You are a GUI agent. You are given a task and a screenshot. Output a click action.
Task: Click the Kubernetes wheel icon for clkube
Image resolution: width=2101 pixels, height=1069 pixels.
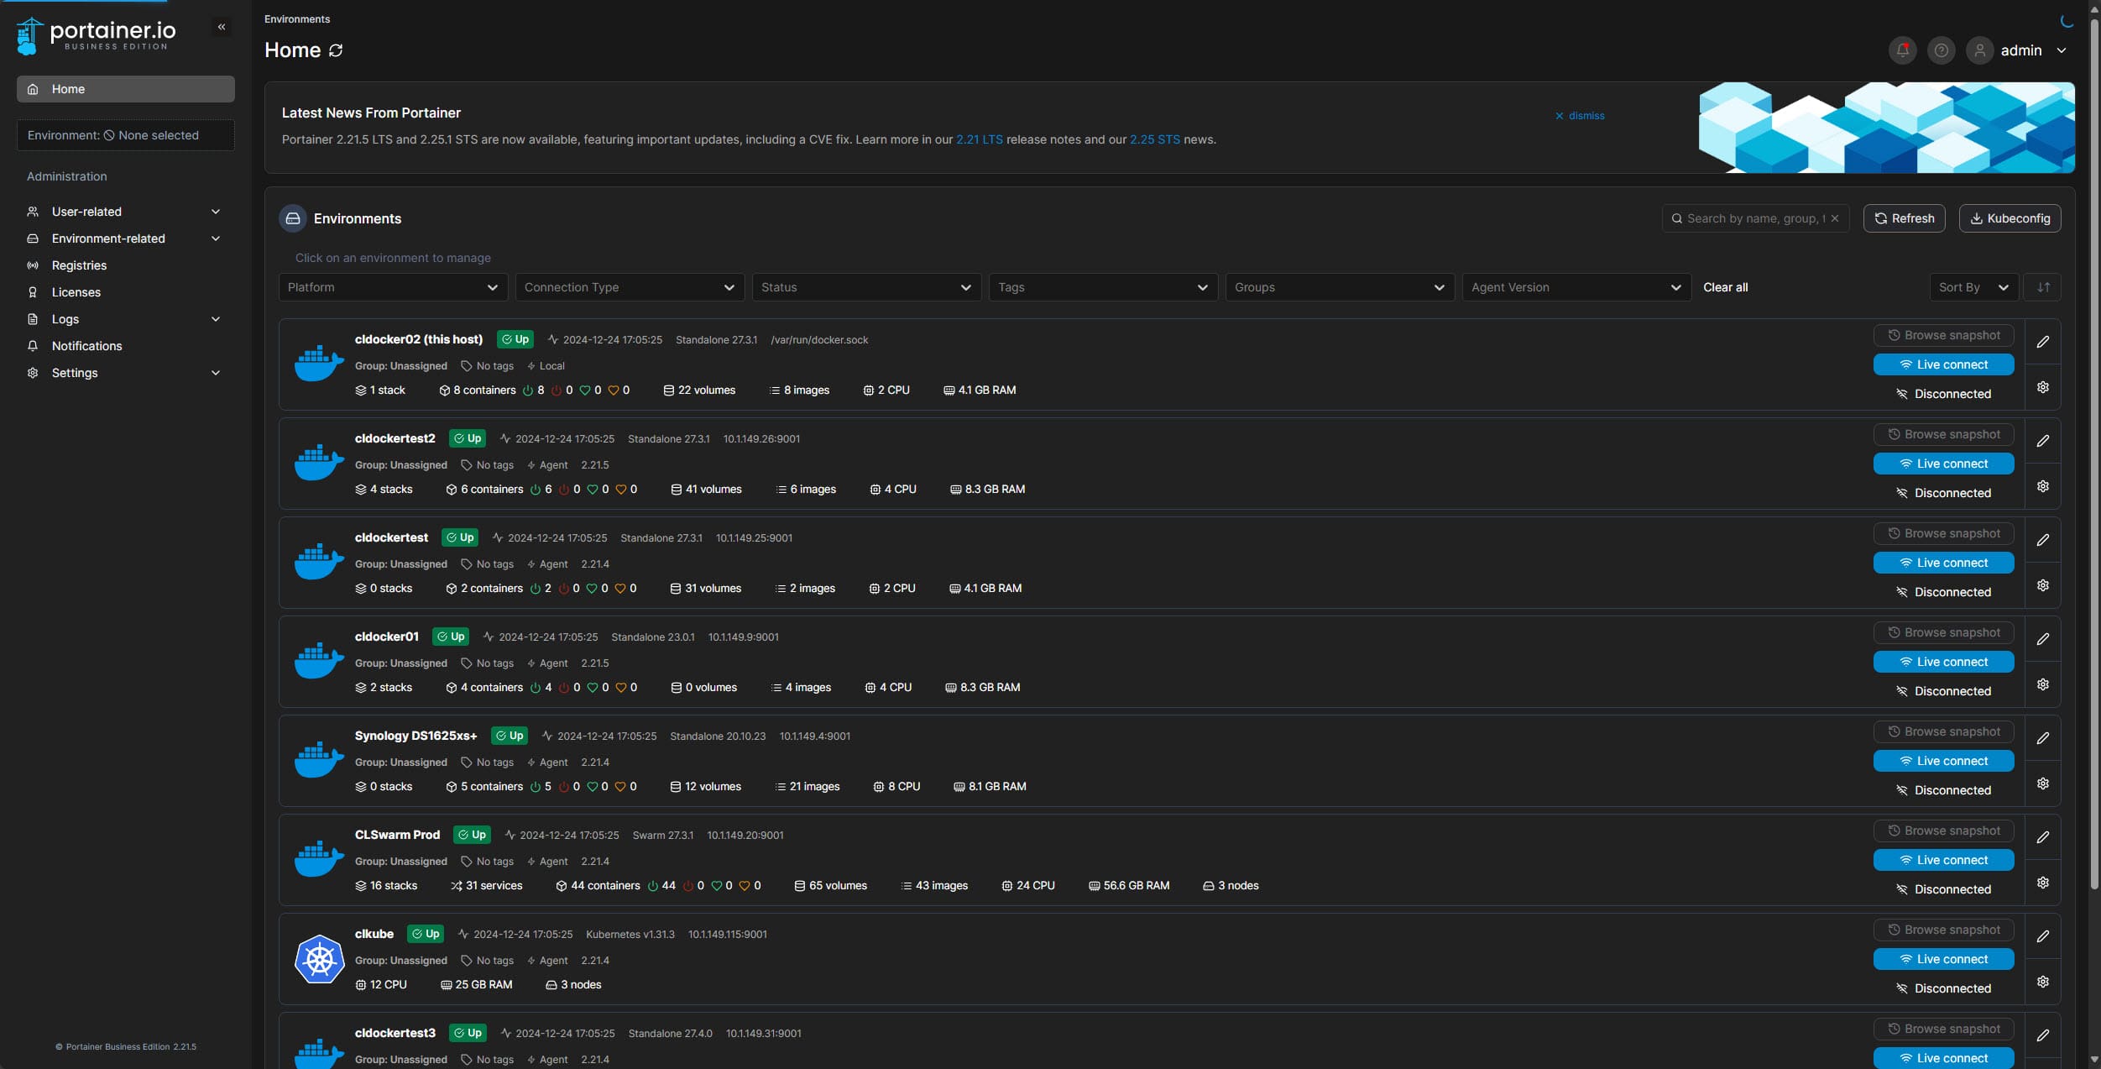tap(319, 959)
